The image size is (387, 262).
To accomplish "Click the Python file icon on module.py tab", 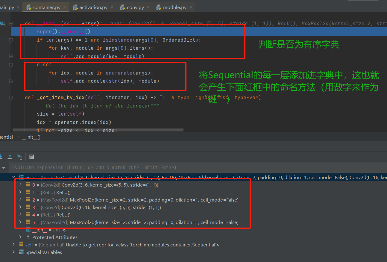I will [x=159, y=7].
